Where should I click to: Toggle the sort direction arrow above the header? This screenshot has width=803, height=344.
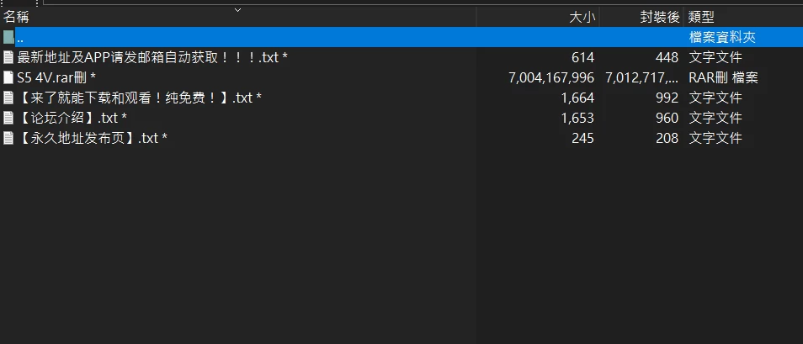tap(237, 10)
